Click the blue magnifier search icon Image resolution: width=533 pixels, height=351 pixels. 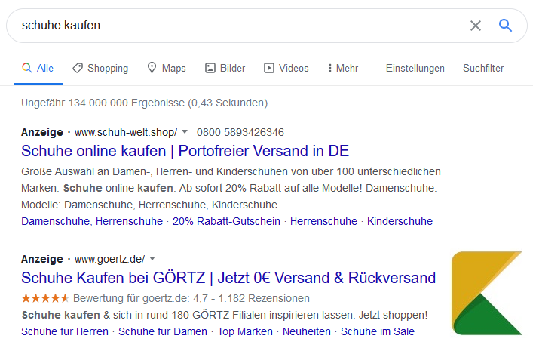(505, 25)
